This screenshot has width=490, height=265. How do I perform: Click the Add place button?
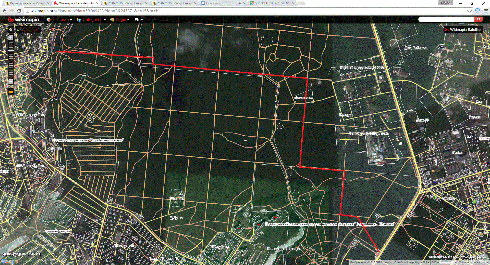pos(28,30)
